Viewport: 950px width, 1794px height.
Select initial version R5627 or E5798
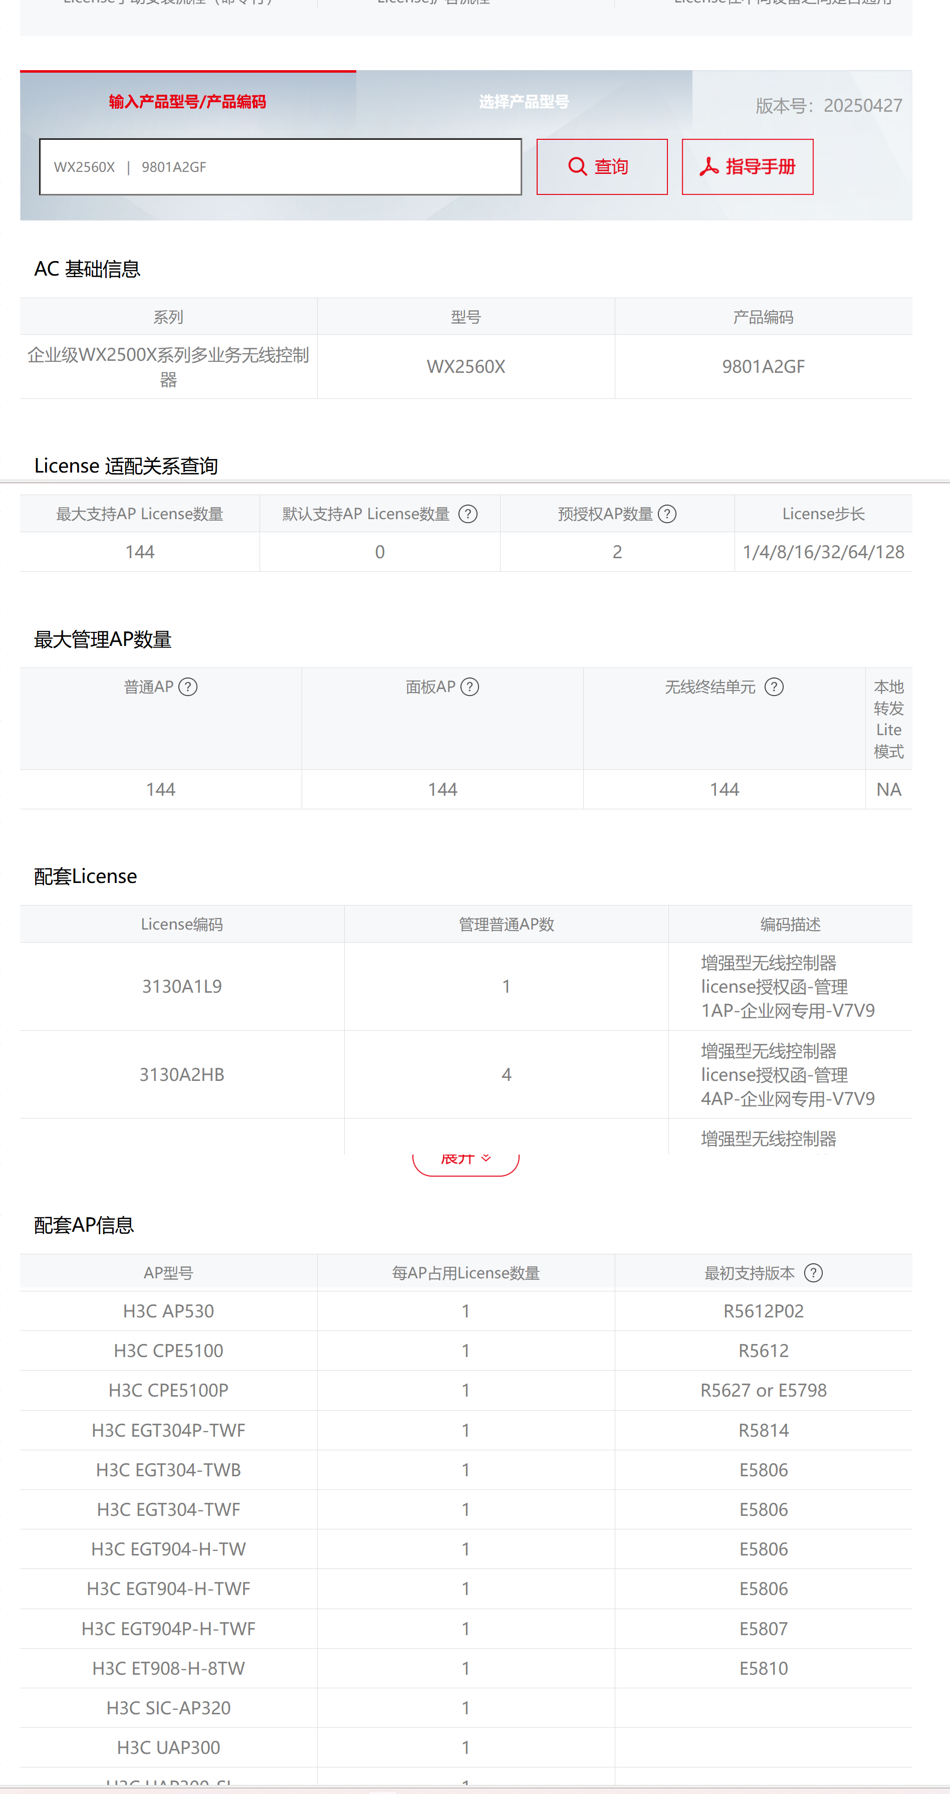pyautogui.click(x=763, y=1391)
